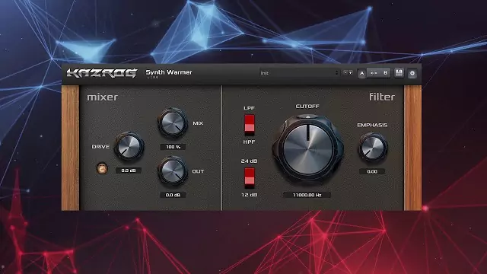Toggle the LPF/HPF red switch
487x274 pixels.
[x=249, y=125]
